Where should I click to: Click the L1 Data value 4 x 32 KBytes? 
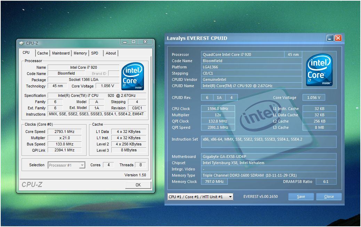[128, 132]
